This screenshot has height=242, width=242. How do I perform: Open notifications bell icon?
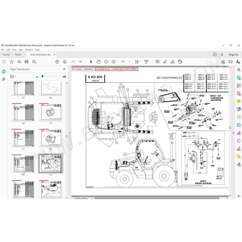coord(222,55)
